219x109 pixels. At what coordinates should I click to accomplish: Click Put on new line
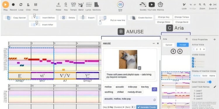tap(112, 20)
